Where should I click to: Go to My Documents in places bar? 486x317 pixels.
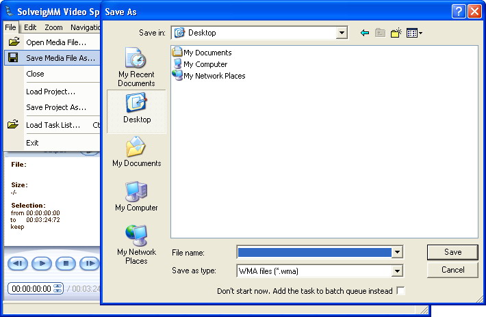coord(137,152)
